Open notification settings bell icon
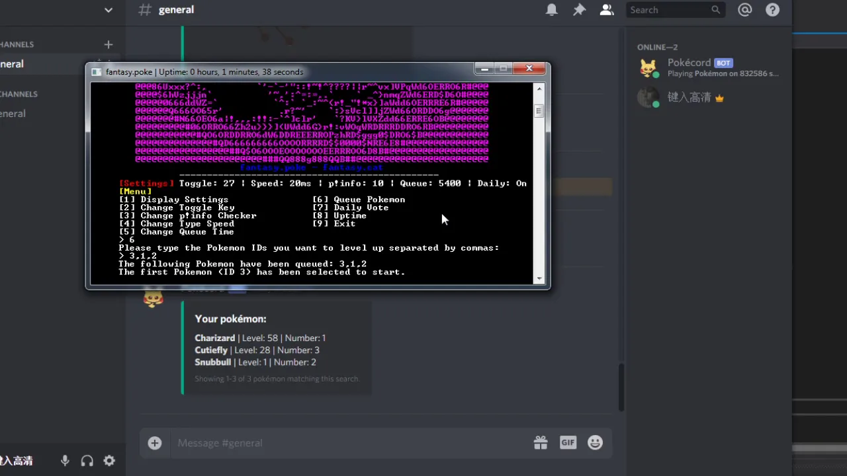847x476 pixels. point(551,10)
